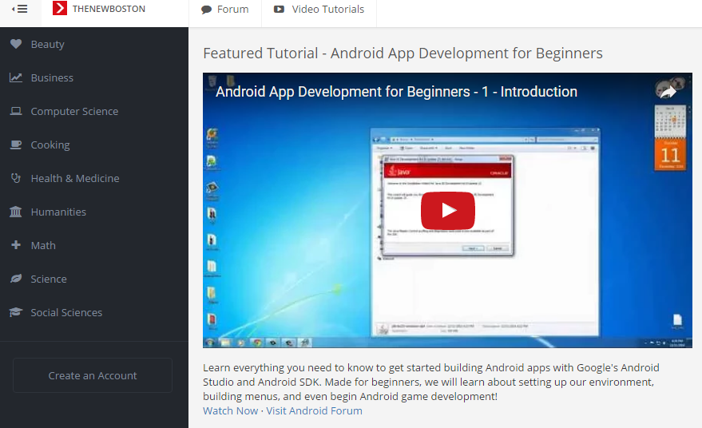Click the Science leaf icon
Screen dimensions: 702x428
point(16,279)
